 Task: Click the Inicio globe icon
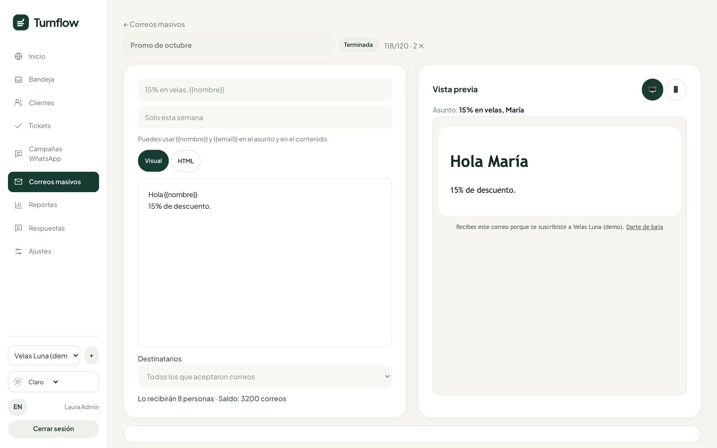click(19, 56)
